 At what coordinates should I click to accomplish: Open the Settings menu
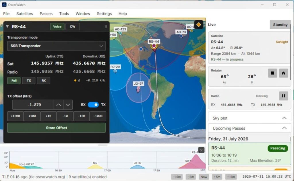click(104, 14)
